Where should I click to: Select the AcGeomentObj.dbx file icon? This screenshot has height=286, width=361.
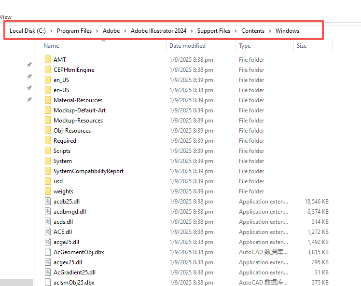47,252
